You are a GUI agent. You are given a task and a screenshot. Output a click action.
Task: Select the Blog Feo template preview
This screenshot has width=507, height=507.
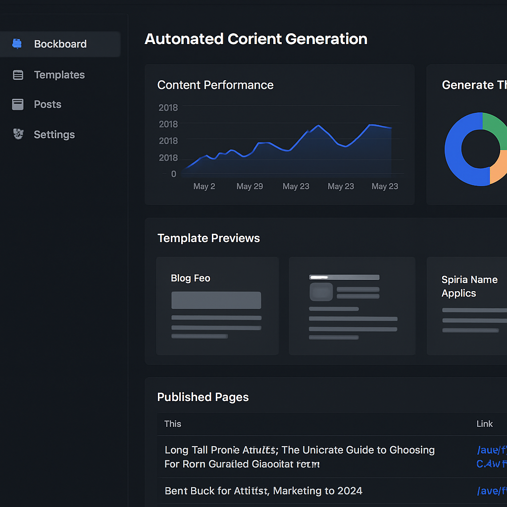217,305
